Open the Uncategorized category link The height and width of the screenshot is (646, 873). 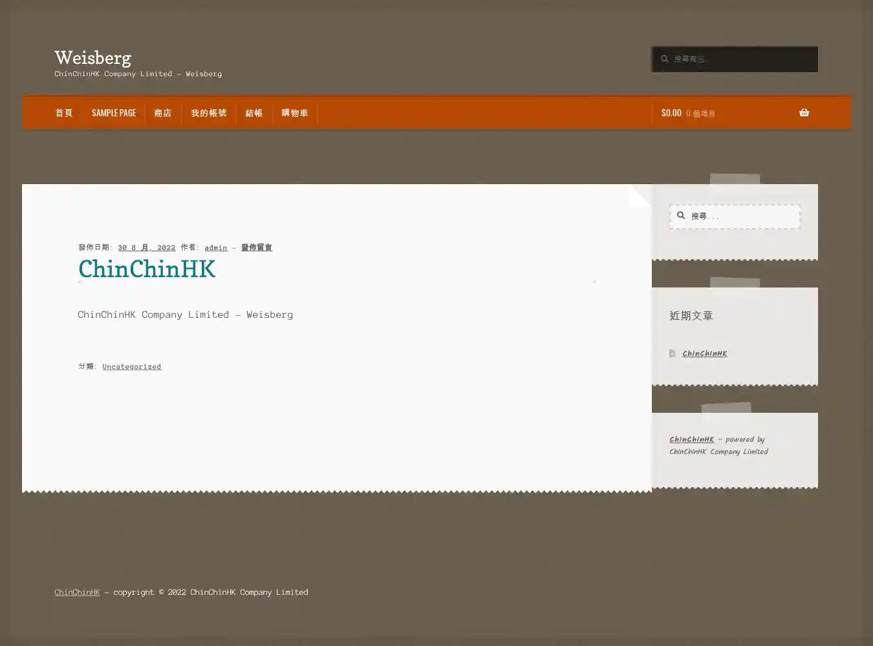pos(132,366)
